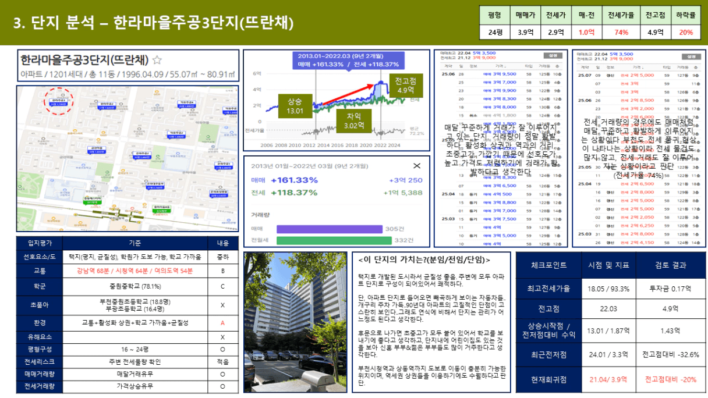The height and width of the screenshot is (398, 708).
Task: Click the 투자금 0.17억 result cell
Action: coord(670,289)
